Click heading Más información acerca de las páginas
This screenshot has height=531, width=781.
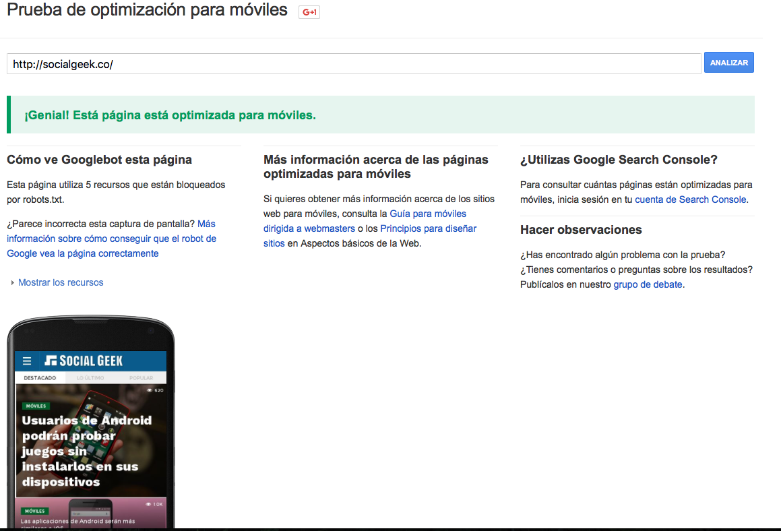pyautogui.click(x=375, y=167)
